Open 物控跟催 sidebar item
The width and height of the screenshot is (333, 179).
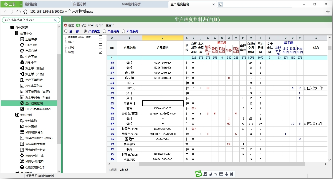31,126
